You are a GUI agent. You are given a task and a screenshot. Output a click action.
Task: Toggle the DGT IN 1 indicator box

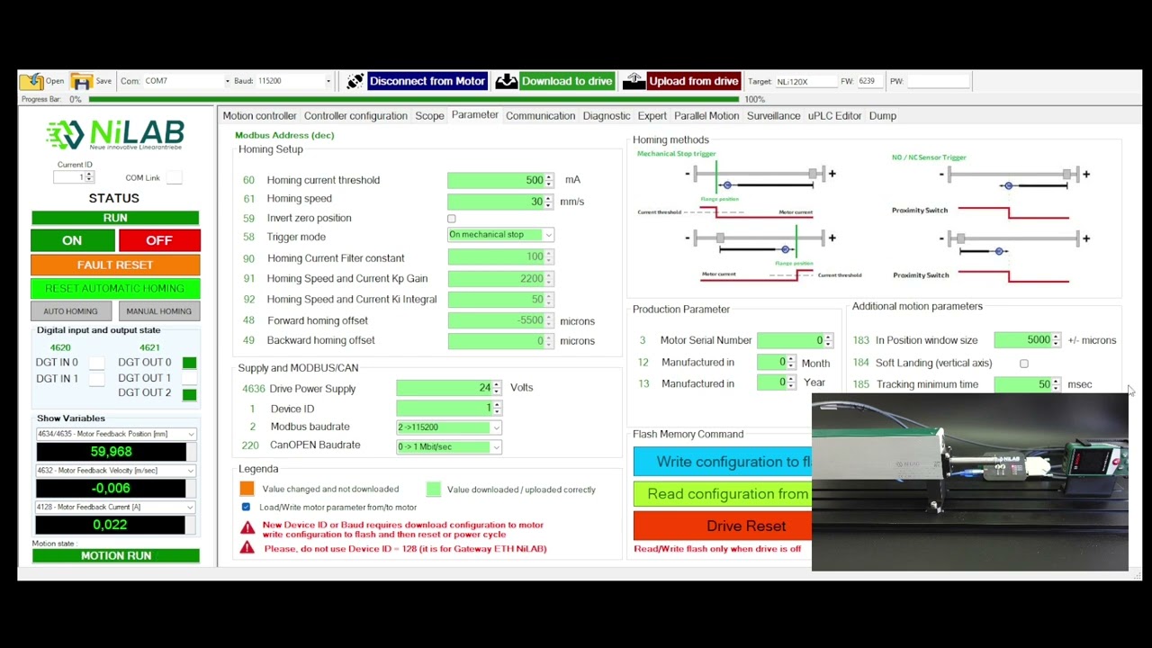click(96, 379)
